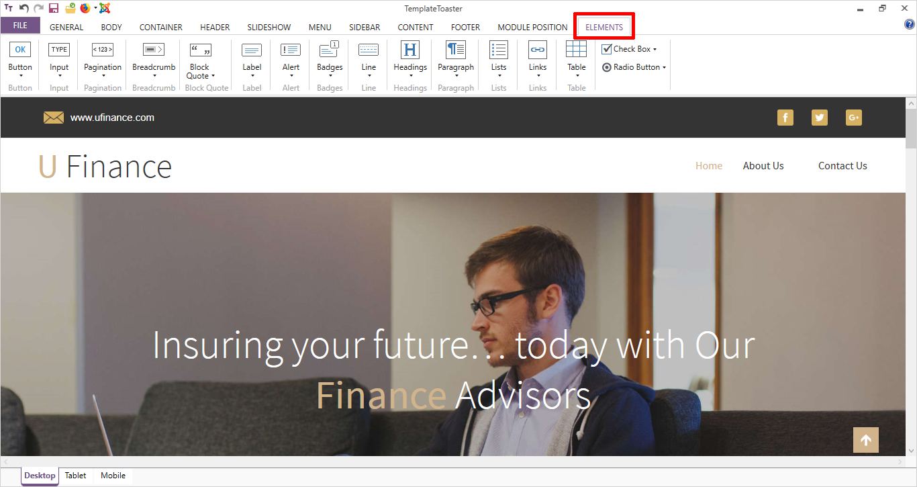Expand the Lists dropdown arrow
Screen dimensions: 917x487
(x=499, y=76)
